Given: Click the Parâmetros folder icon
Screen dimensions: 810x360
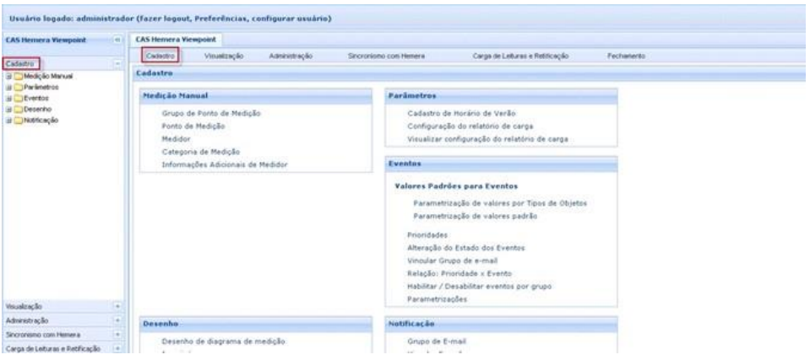Looking at the screenshot, I should point(16,87).
